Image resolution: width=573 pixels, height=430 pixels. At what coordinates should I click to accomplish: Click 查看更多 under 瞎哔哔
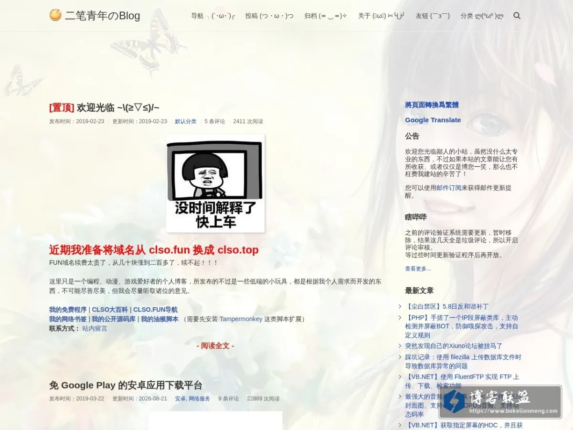point(418,269)
